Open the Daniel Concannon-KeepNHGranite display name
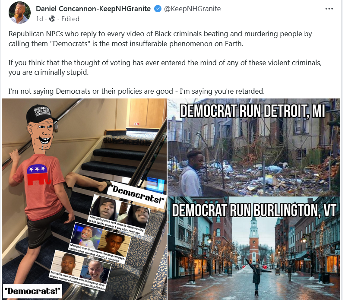The width and height of the screenshot is (345, 301). 93,9
